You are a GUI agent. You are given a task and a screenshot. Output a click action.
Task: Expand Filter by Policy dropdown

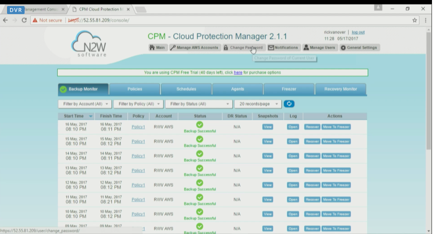(x=138, y=104)
